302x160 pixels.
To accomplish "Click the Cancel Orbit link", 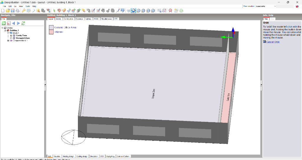I will coord(273,42).
